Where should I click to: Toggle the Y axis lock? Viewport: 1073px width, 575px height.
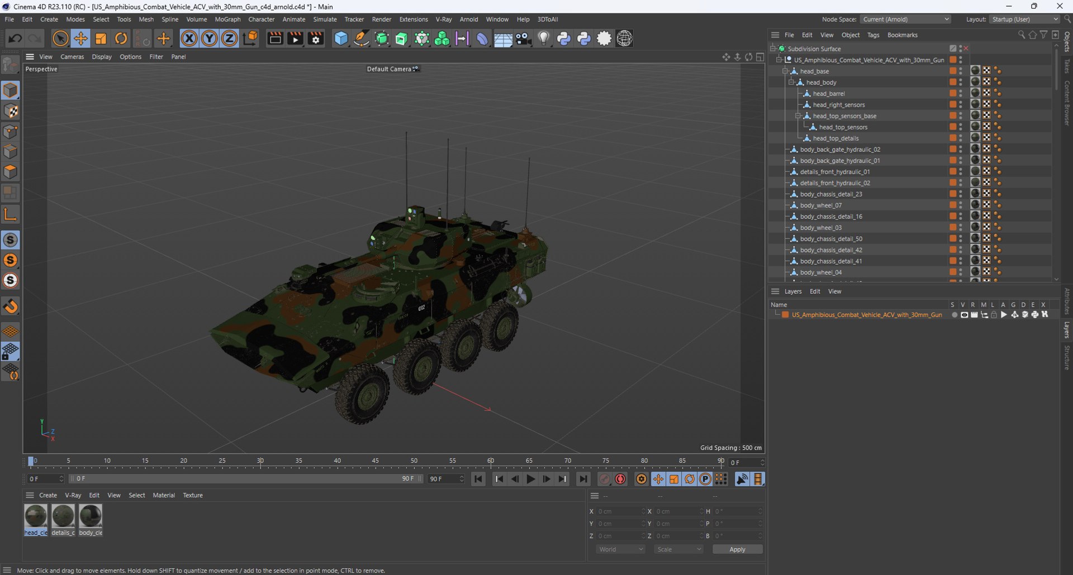click(209, 39)
